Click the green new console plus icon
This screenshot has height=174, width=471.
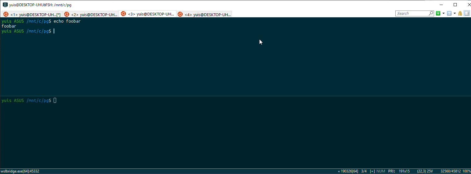[438, 13]
